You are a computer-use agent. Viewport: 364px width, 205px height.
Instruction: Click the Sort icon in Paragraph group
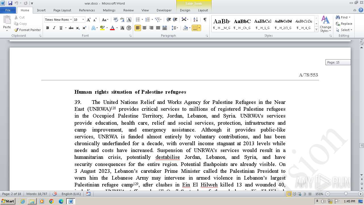(x=195, y=20)
